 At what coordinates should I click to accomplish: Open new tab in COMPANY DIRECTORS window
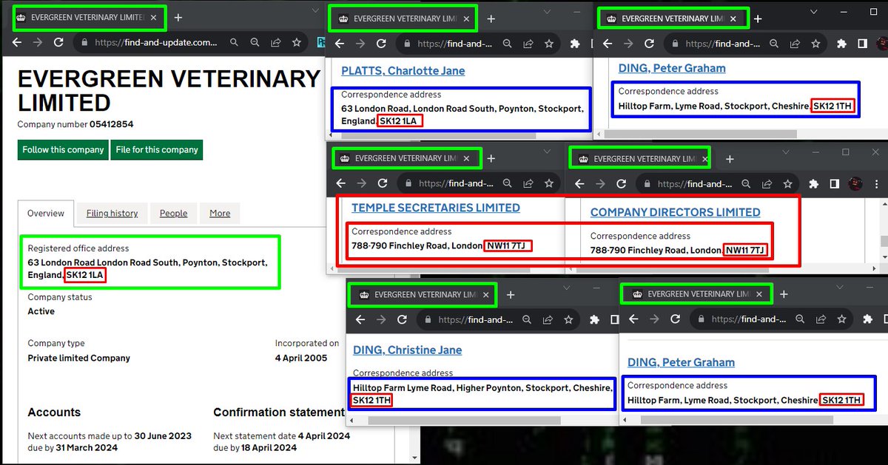point(730,159)
